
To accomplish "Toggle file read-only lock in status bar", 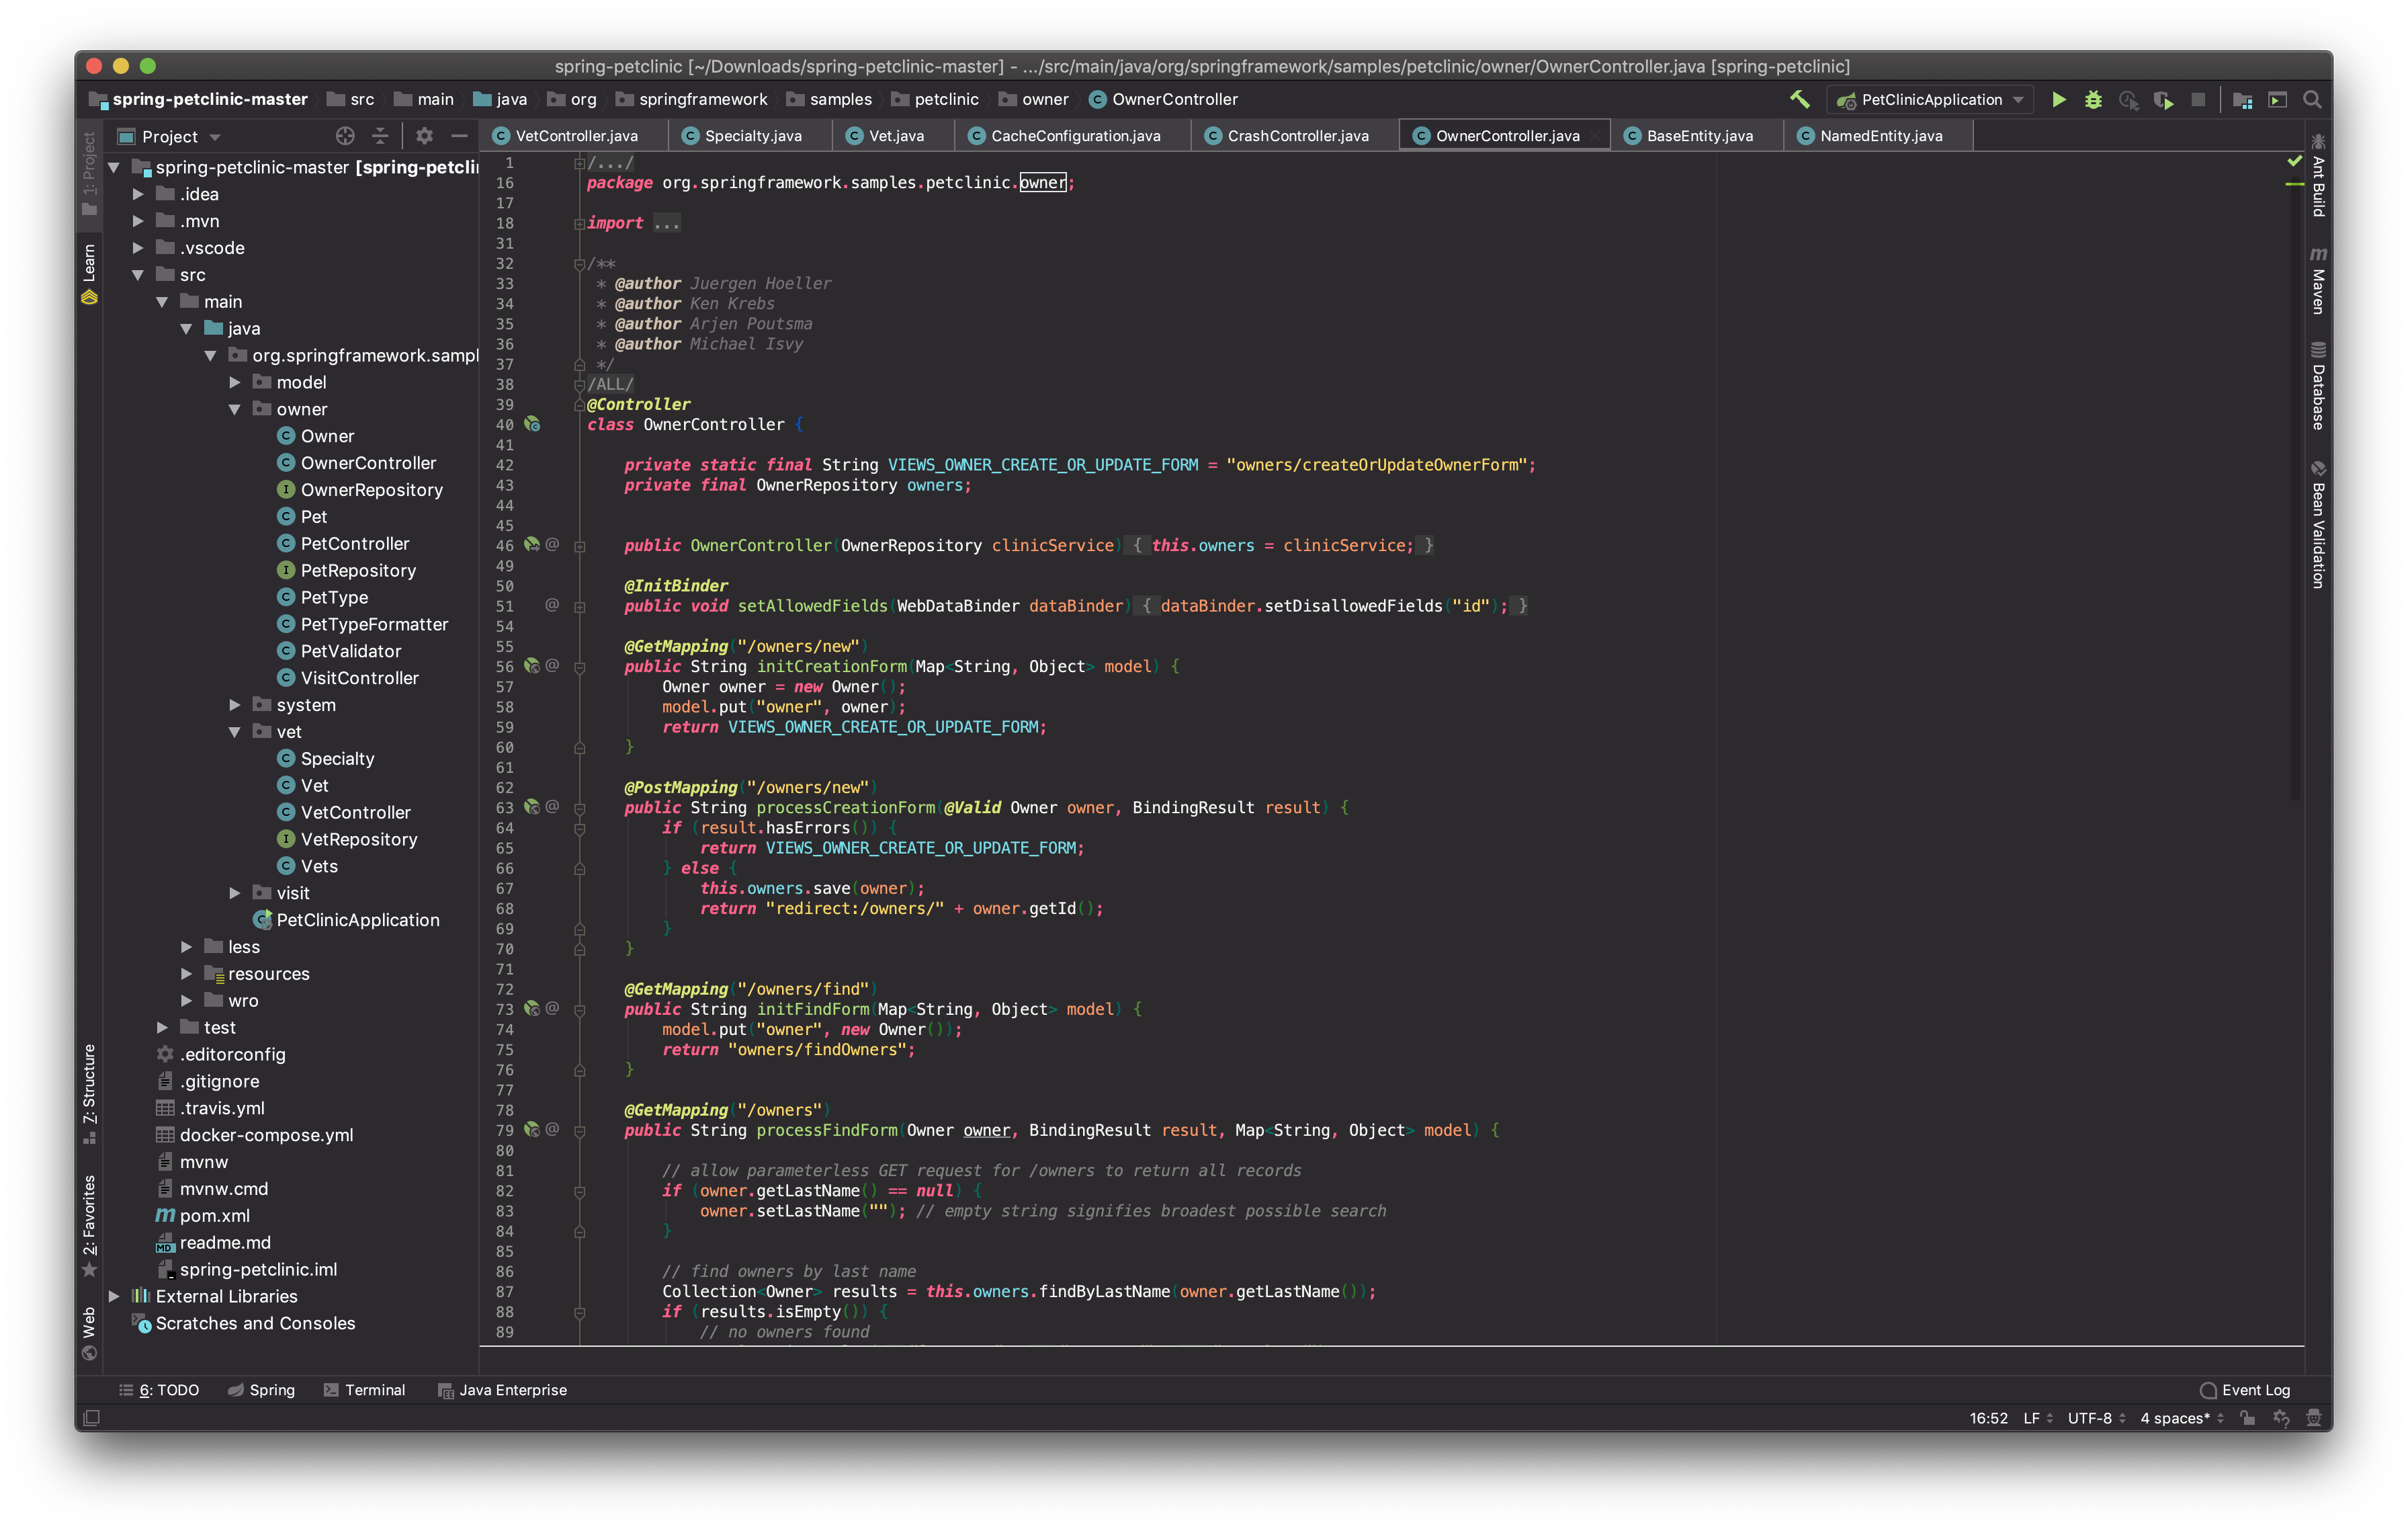I will pos(2247,1417).
